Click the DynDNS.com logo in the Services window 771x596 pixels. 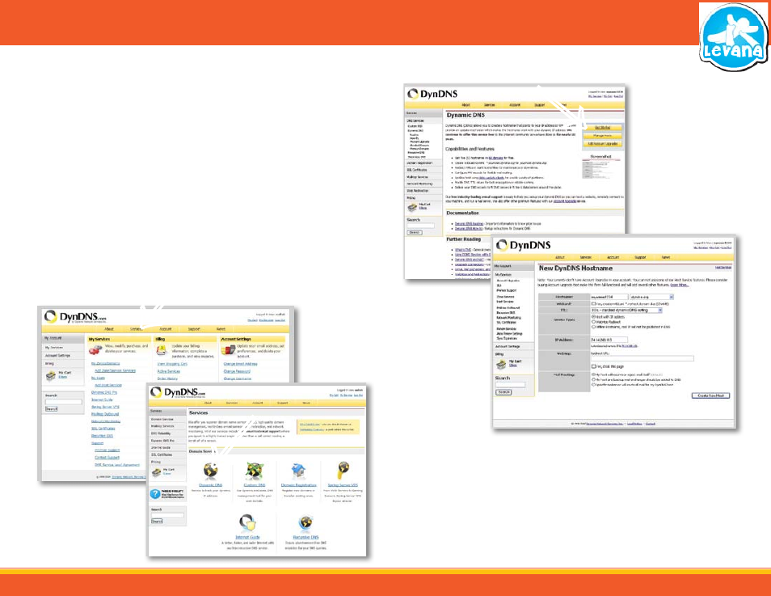pyautogui.click(x=178, y=392)
